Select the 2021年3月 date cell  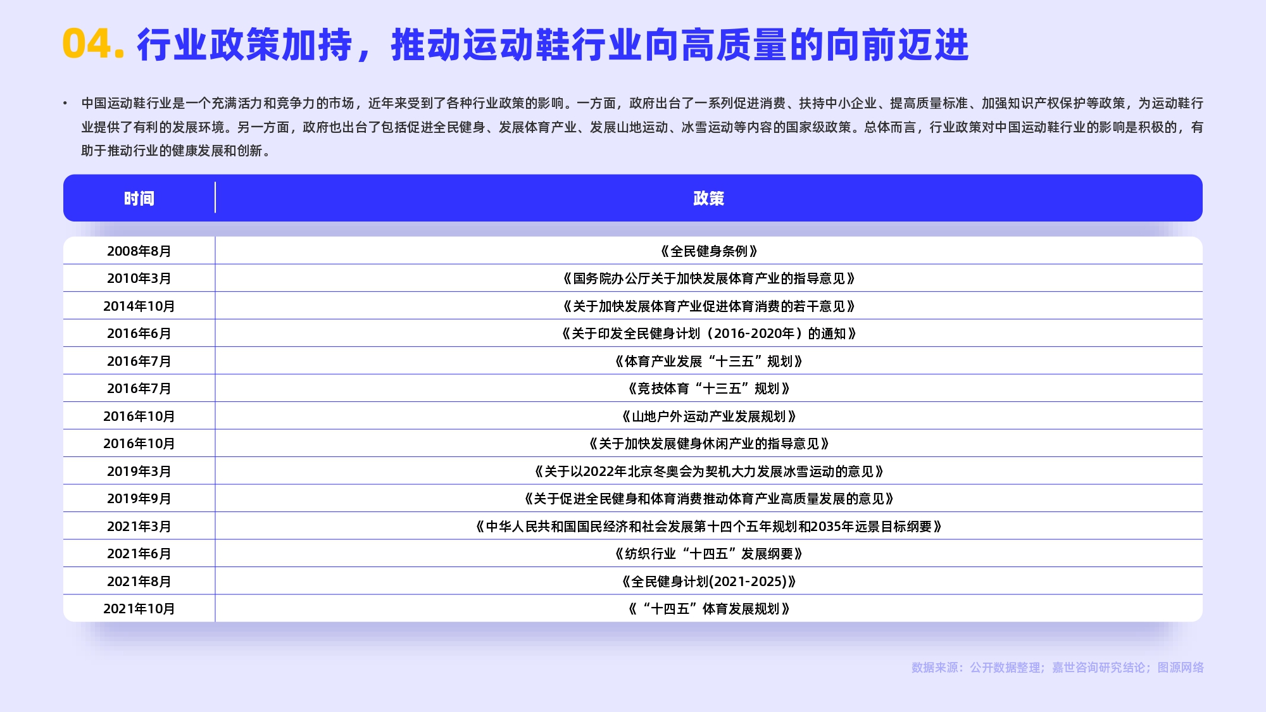(139, 527)
